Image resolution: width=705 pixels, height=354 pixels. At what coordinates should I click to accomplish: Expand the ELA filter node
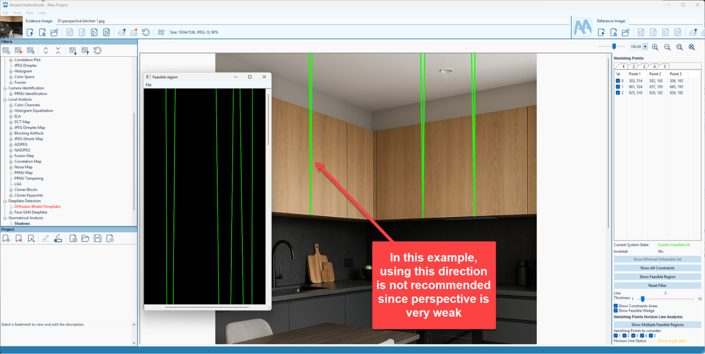pos(11,116)
